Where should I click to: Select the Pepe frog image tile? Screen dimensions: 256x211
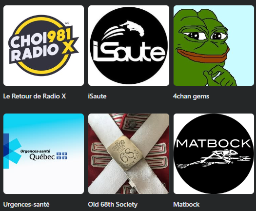click(214, 45)
